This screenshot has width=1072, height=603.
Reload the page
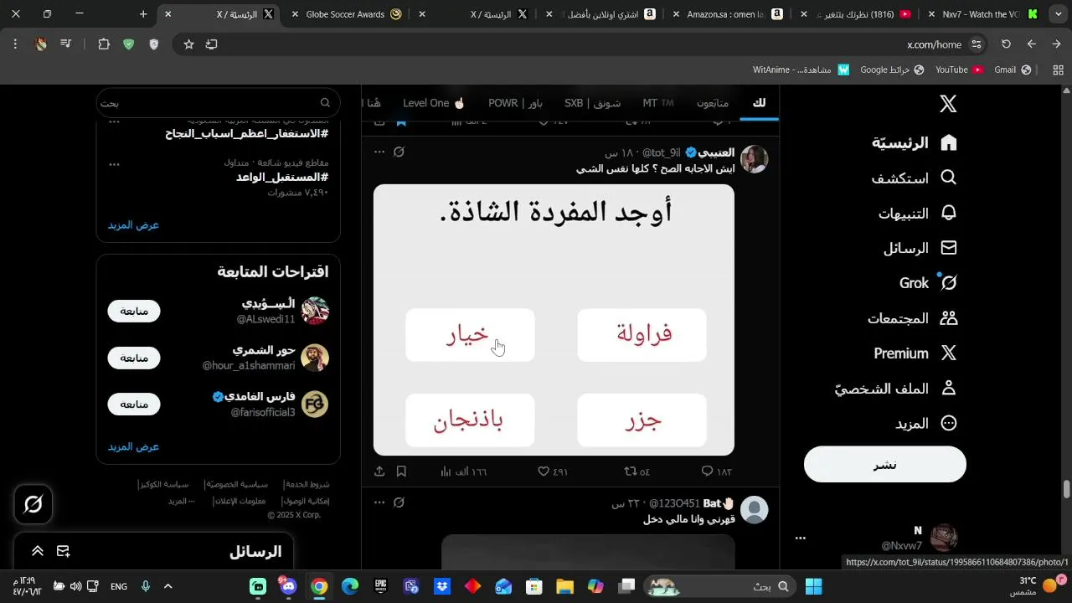1006,44
